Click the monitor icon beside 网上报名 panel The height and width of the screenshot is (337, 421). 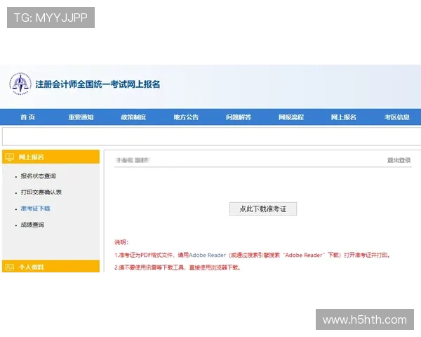pos(10,157)
